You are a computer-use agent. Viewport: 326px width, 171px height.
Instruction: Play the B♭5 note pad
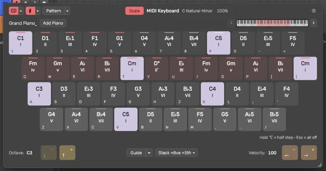tap(274, 119)
